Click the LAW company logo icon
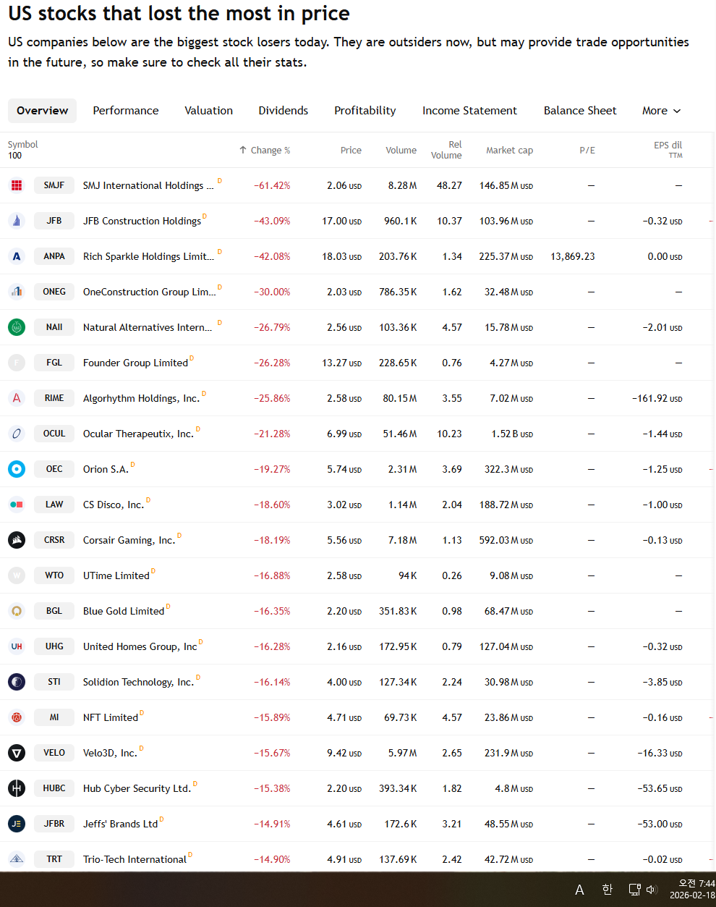The height and width of the screenshot is (907, 716). coord(17,505)
